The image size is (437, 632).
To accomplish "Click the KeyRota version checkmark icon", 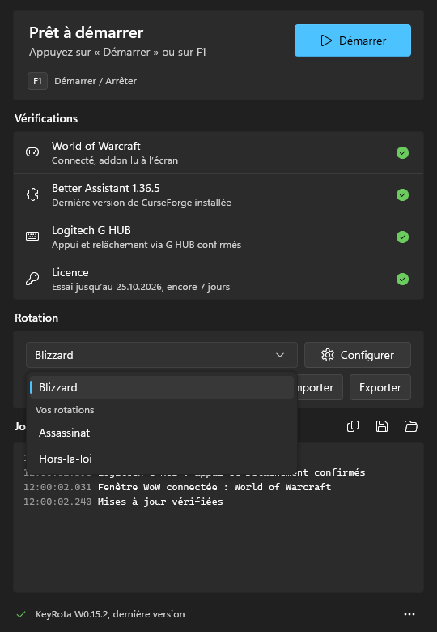I will point(21,614).
